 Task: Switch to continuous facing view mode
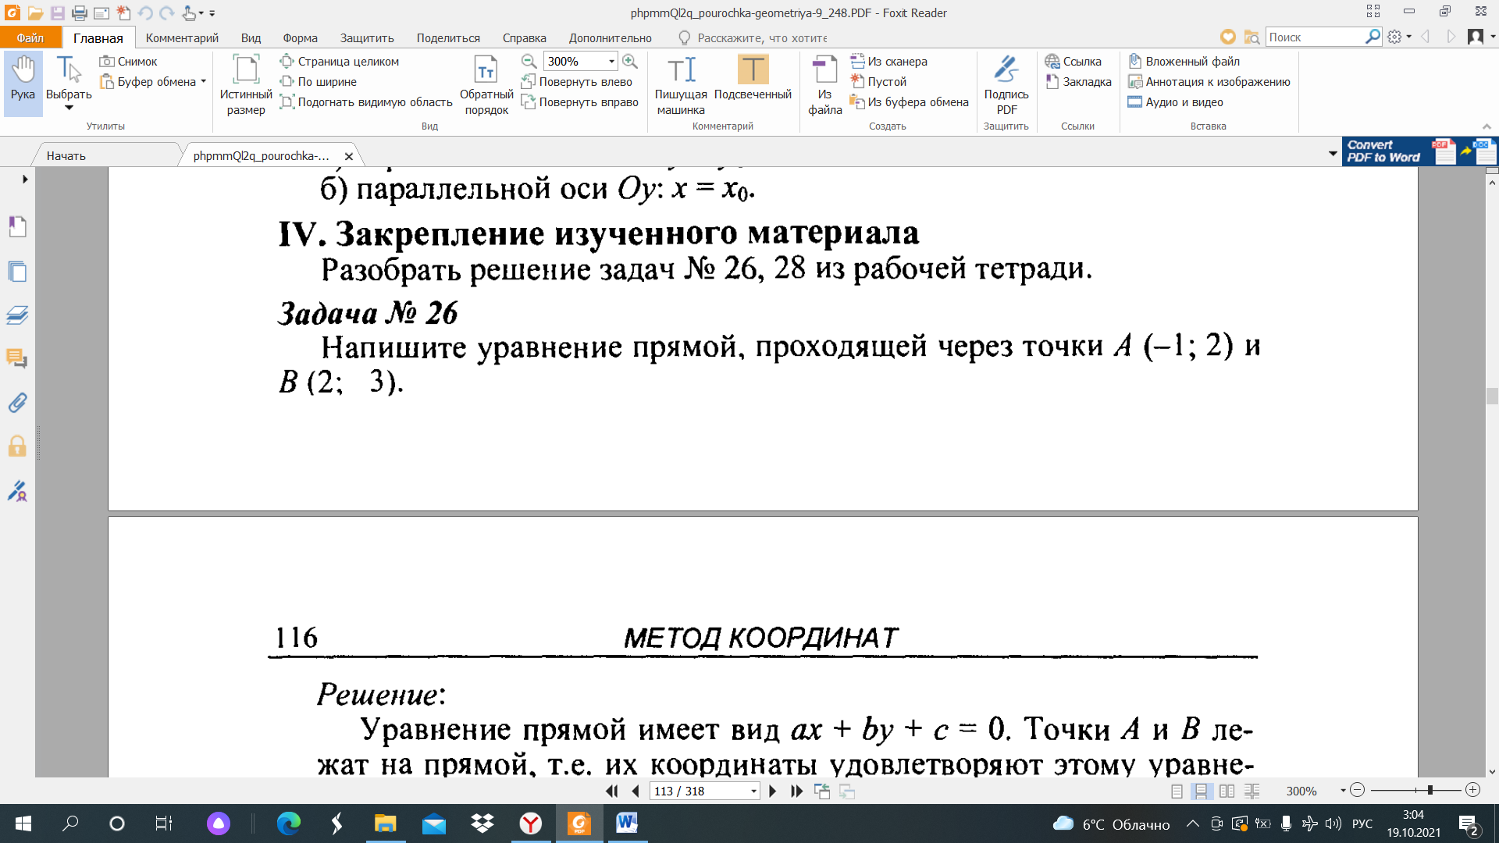click(1252, 791)
